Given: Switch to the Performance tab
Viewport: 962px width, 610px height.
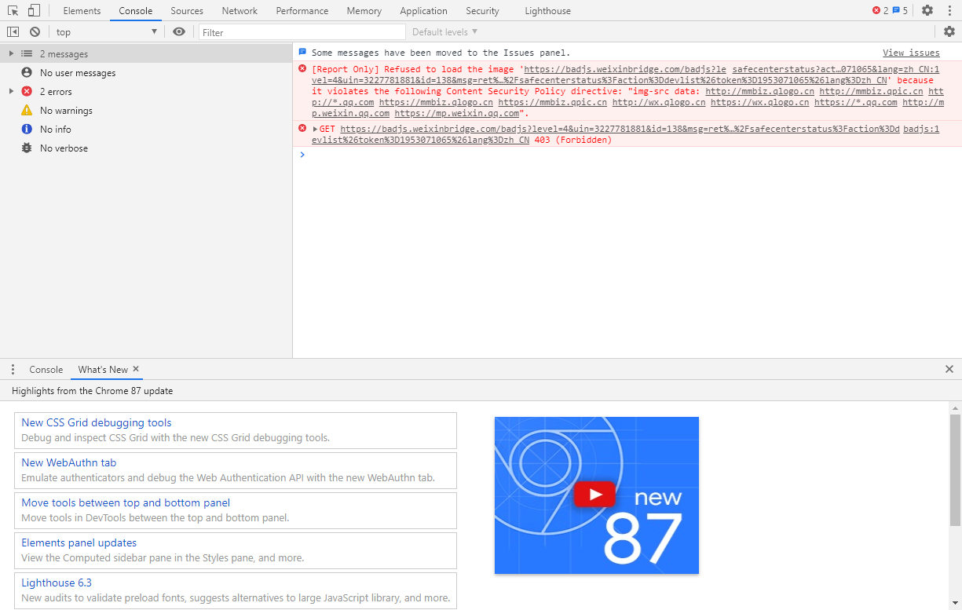Looking at the screenshot, I should [x=302, y=11].
